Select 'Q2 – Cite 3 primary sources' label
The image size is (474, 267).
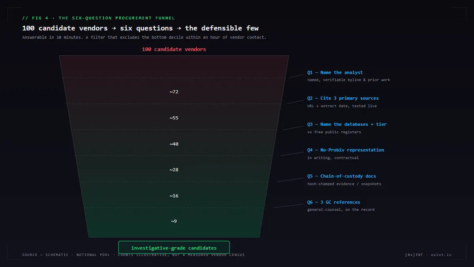pyautogui.click(x=343, y=98)
